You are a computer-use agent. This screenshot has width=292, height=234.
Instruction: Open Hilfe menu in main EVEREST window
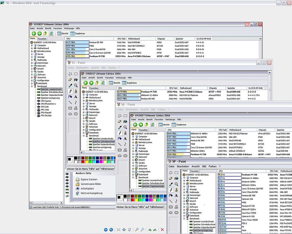pos(78,28)
